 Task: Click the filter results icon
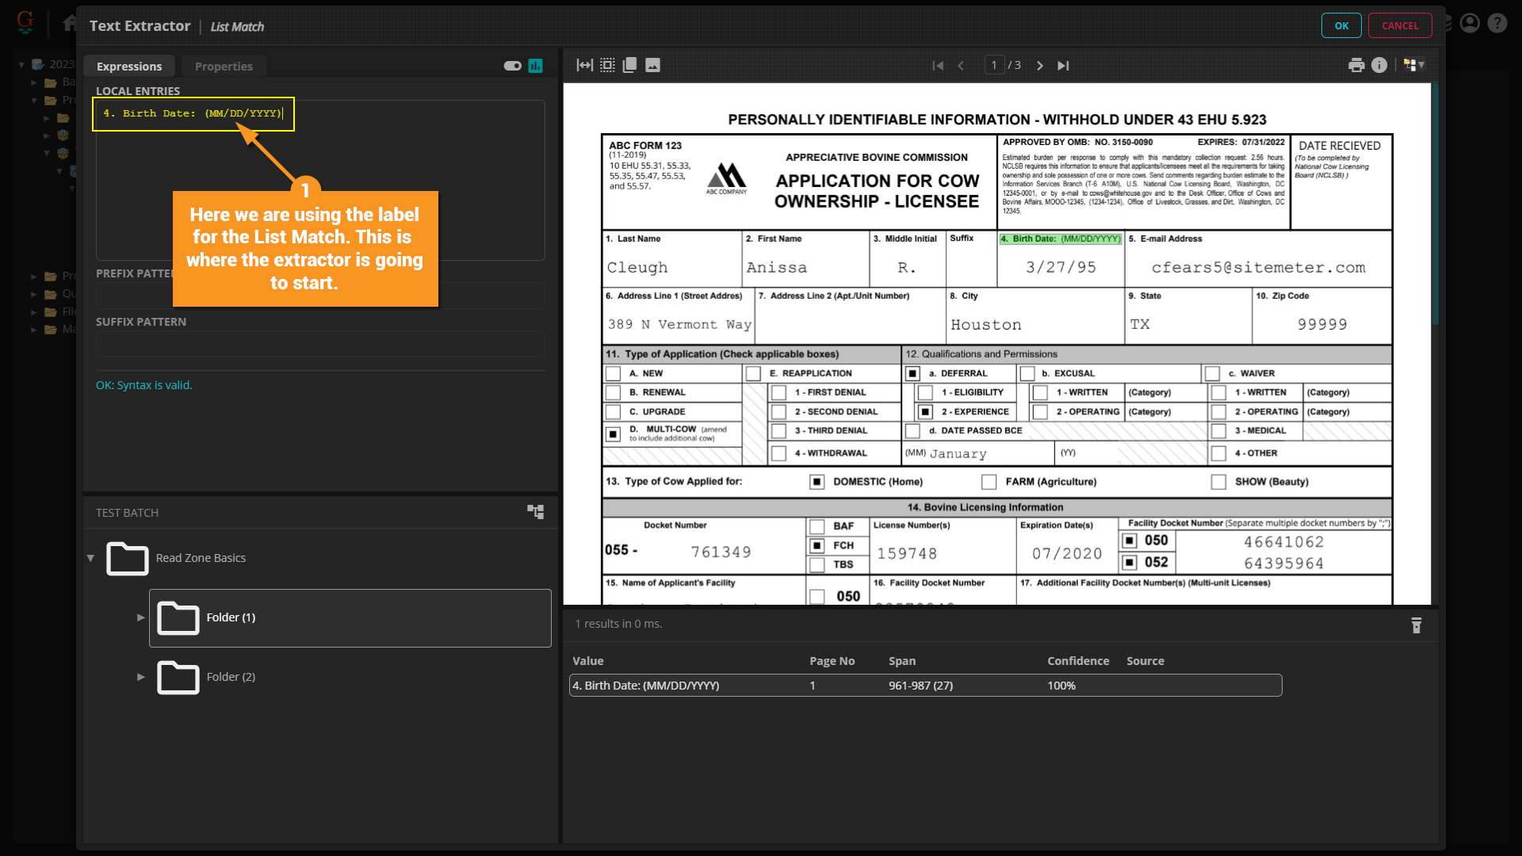1417,625
